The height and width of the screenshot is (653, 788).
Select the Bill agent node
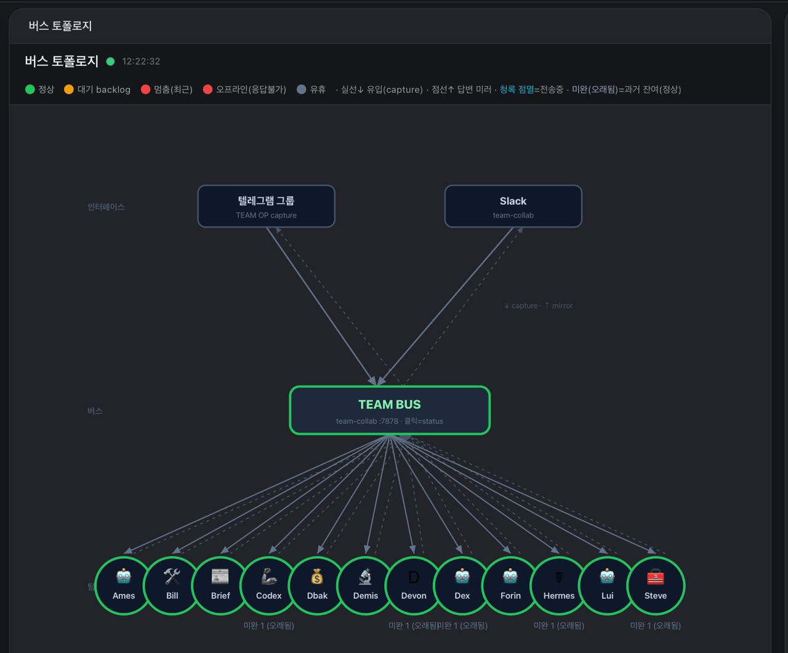(172, 586)
